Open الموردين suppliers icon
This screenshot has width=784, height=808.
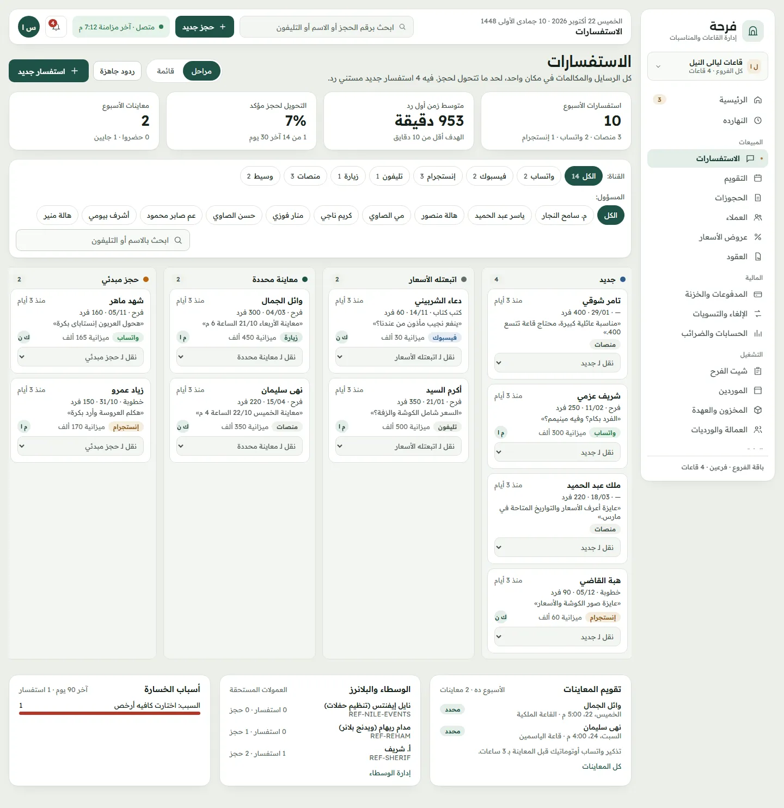click(758, 391)
